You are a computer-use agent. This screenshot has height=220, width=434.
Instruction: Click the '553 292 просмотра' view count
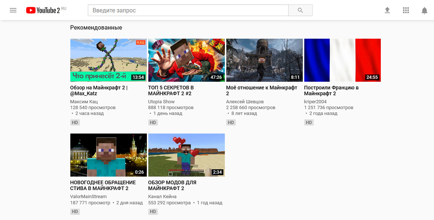point(169,203)
